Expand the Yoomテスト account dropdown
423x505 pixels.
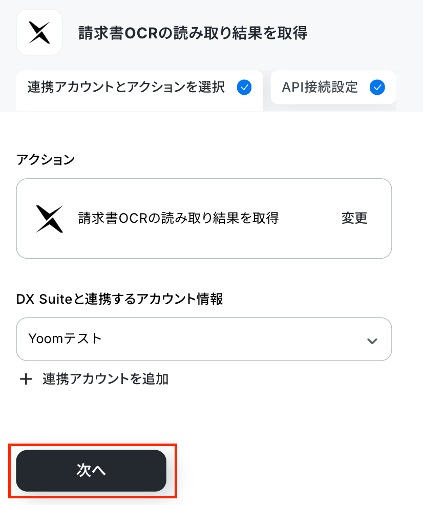point(204,339)
